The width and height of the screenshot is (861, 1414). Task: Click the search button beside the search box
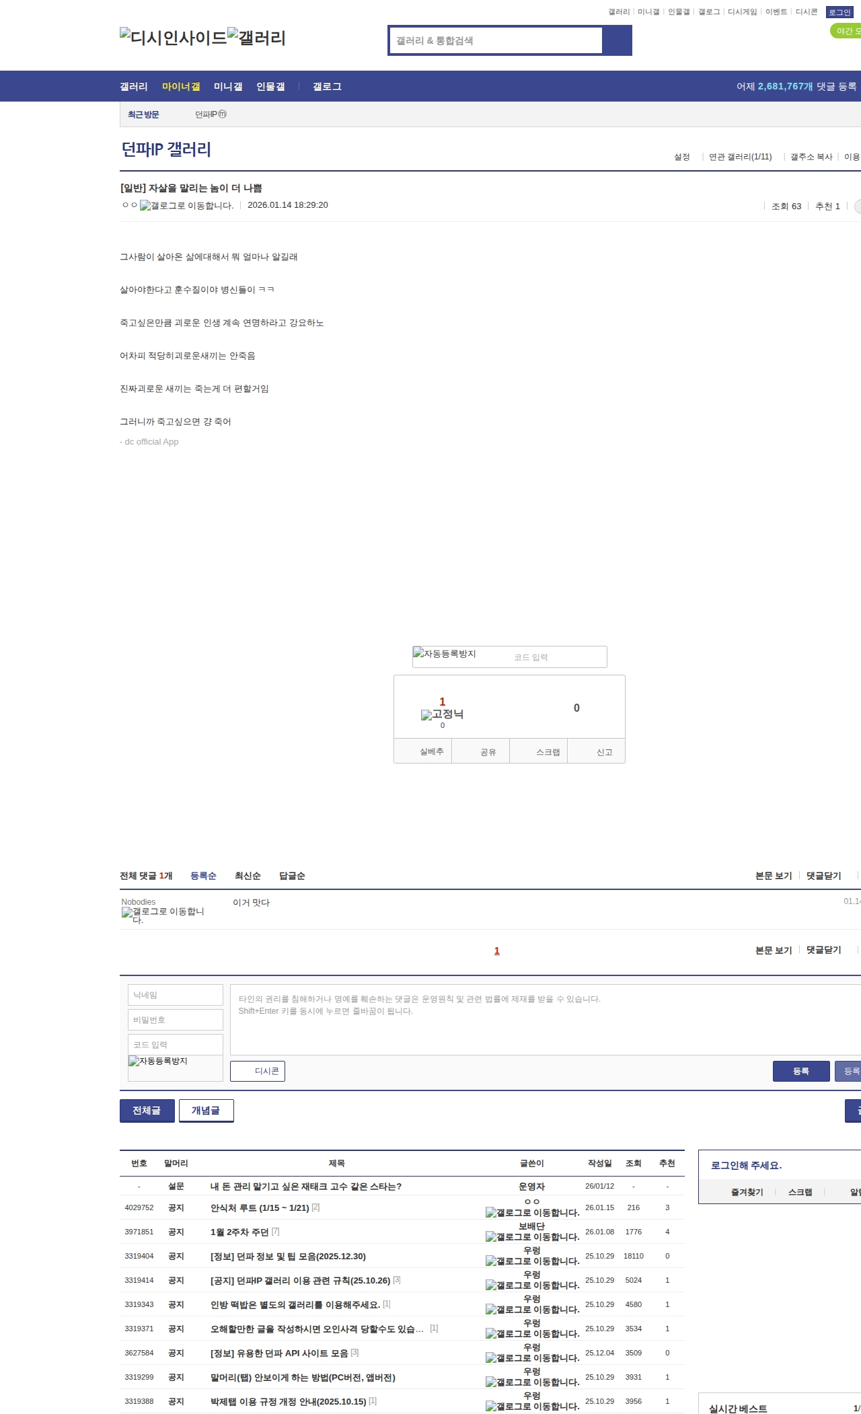pos(617,40)
